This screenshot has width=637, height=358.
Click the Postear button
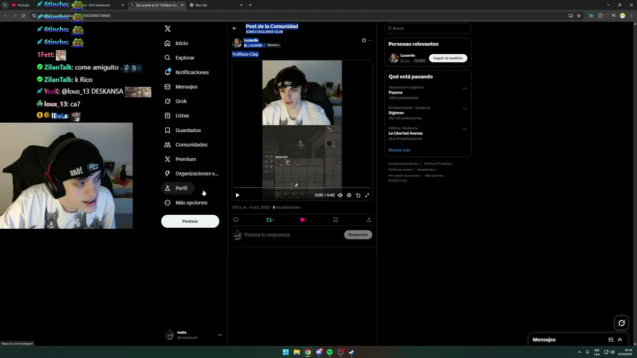(x=190, y=221)
